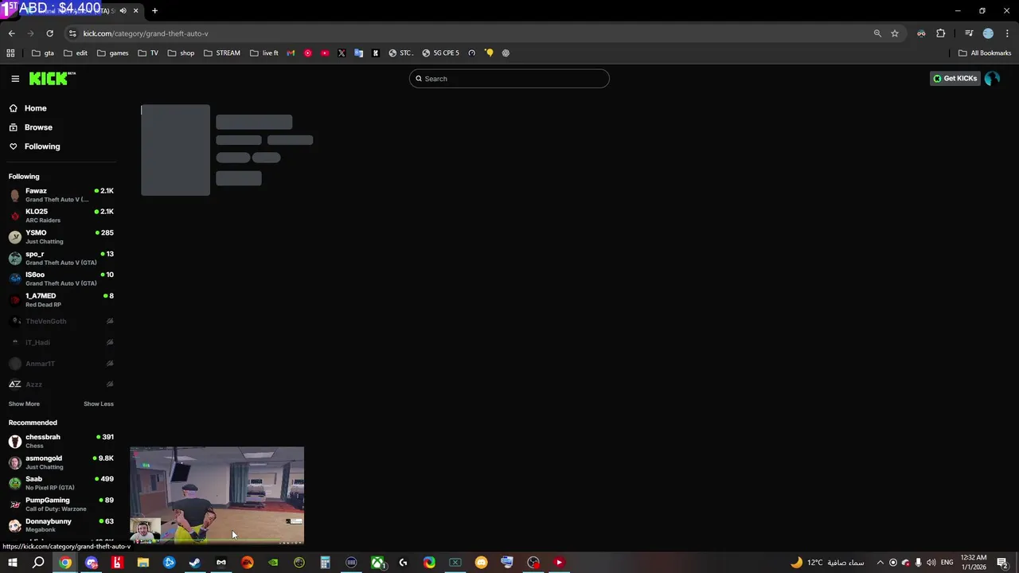
Task: Open File Explorer from the taskbar
Action: pos(143,563)
